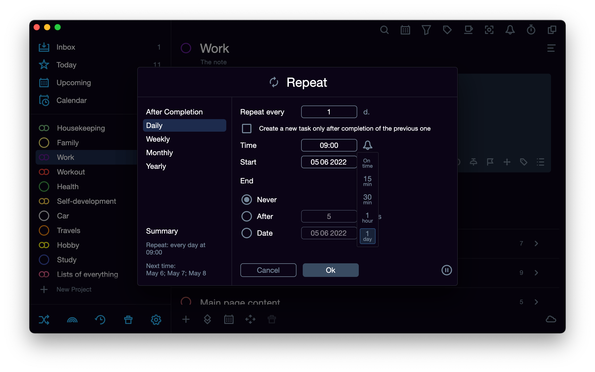
Task: Open the hamburger menu next to Work title
Action: [551, 48]
